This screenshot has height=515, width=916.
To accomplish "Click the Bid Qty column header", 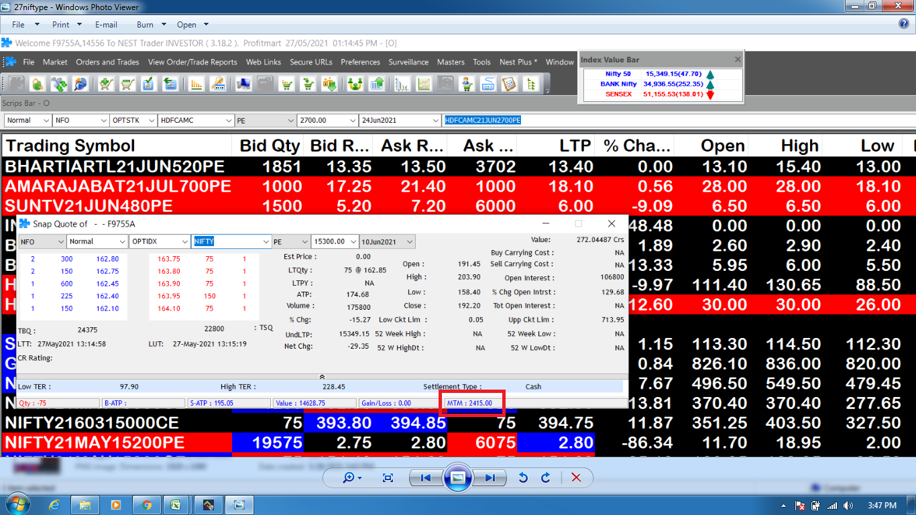I will tap(270, 146).
